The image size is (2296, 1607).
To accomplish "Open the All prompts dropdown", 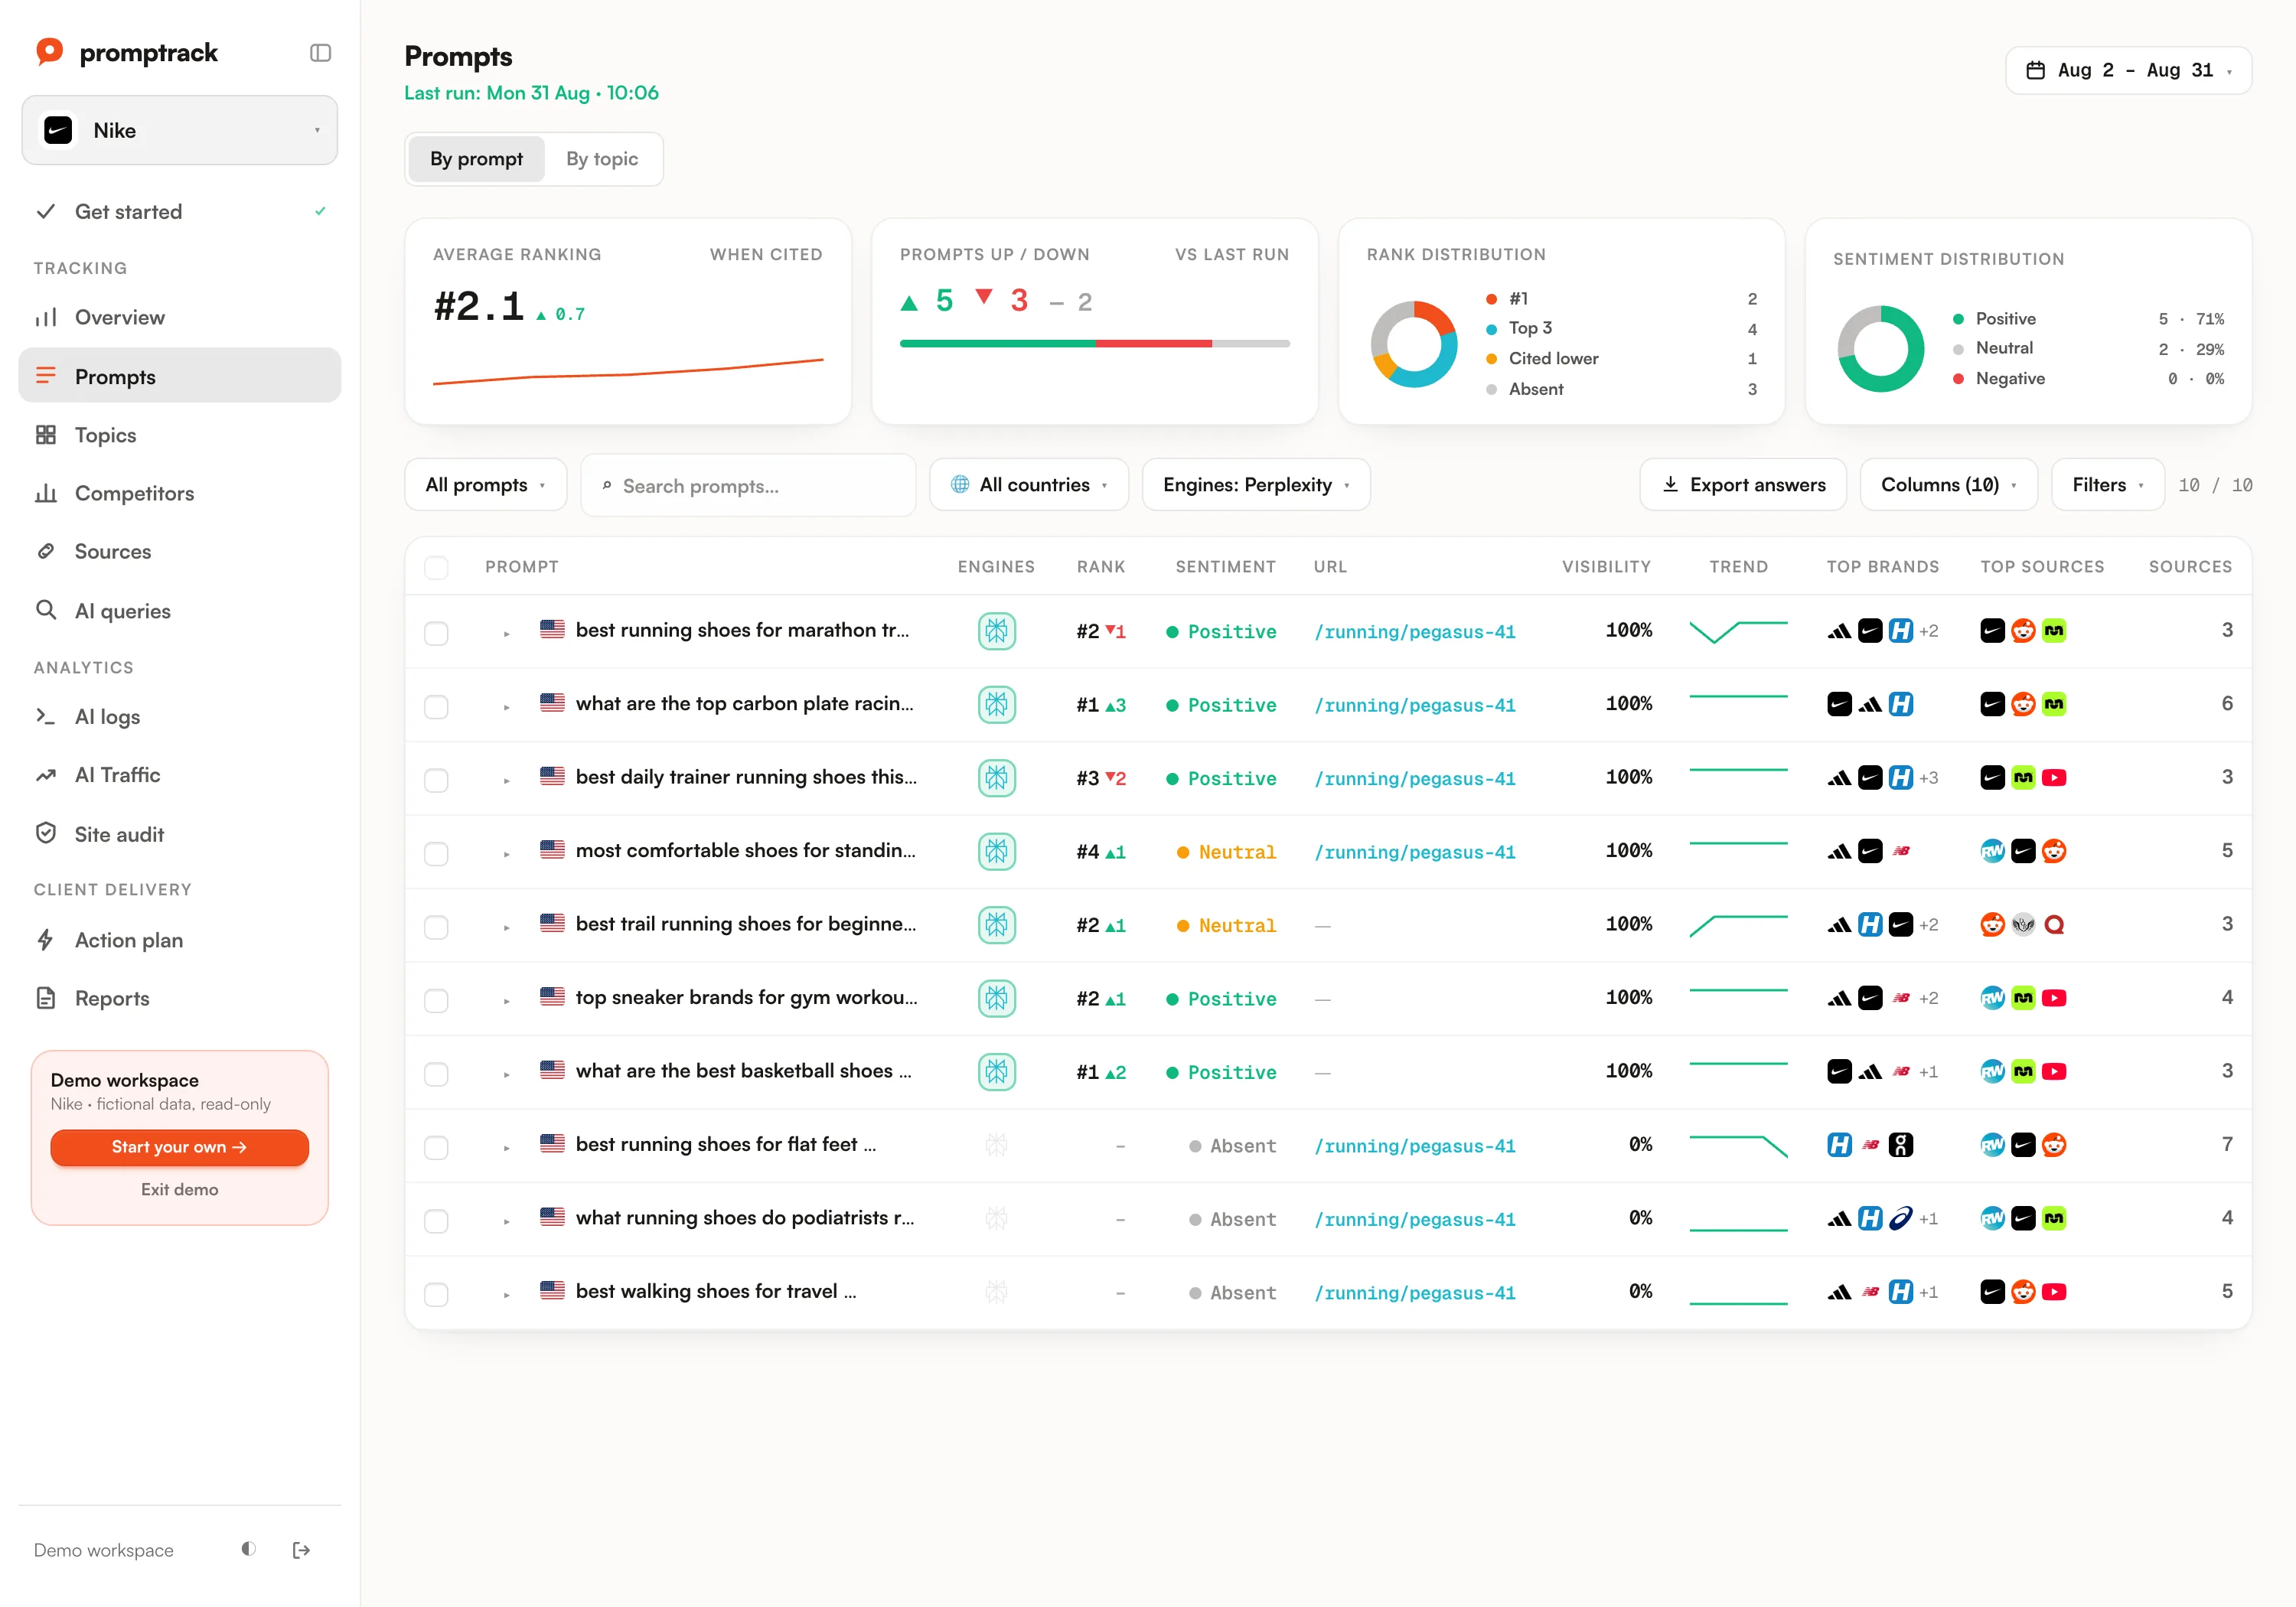I will coord(486,484).
